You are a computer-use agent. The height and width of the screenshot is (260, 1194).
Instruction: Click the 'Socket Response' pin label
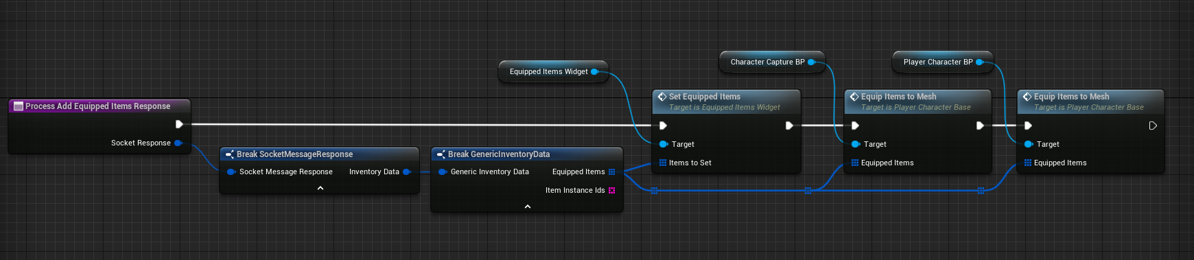pos(141,143)
